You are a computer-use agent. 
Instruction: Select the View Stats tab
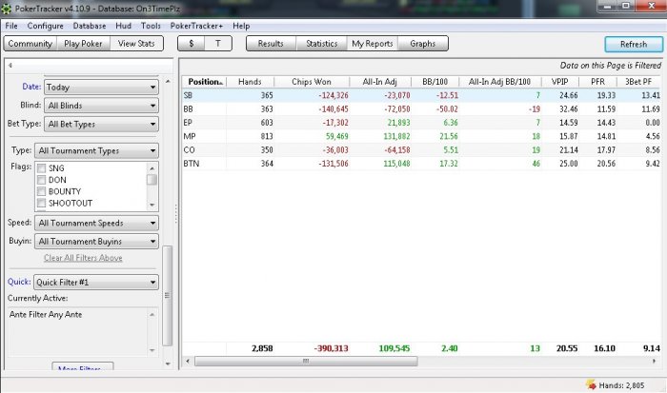click(x=136, y=44)
